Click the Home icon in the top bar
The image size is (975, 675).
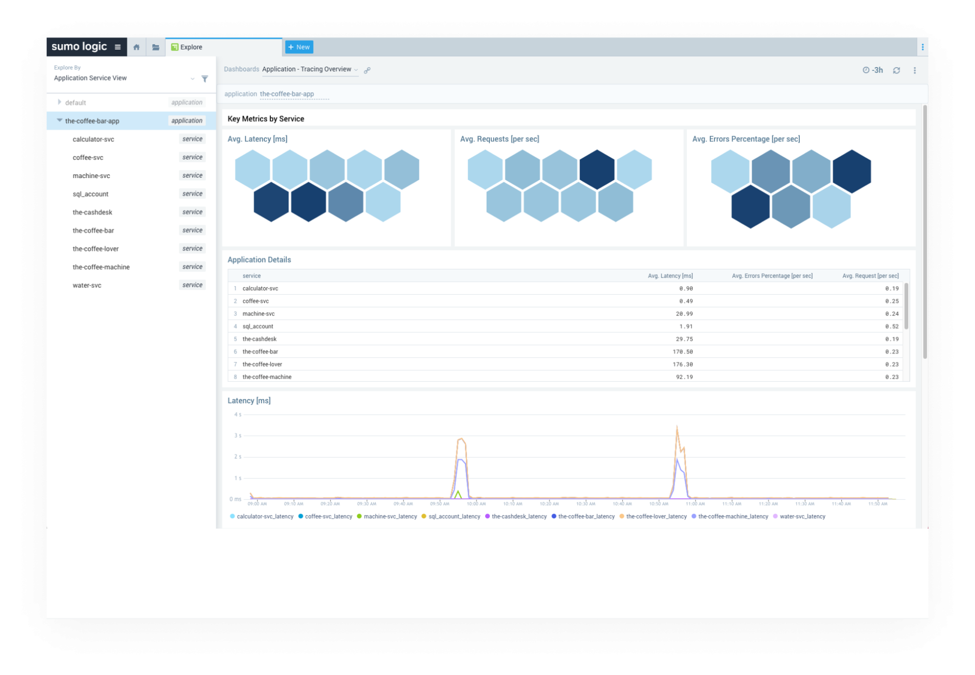point(137,47)
